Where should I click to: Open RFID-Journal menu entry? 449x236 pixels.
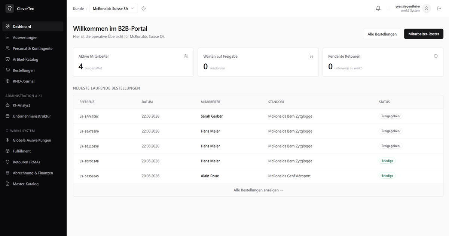pos(33,81)
